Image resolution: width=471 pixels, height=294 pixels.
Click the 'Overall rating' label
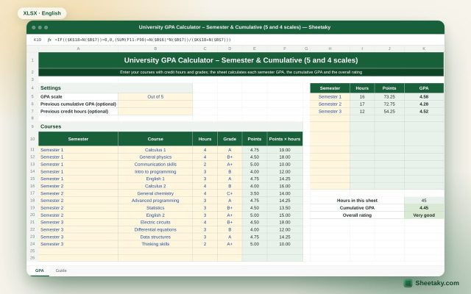tap(357, 215)
